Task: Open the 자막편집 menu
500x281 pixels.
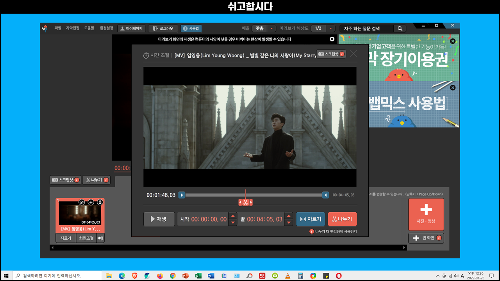Action: point(73,28)
